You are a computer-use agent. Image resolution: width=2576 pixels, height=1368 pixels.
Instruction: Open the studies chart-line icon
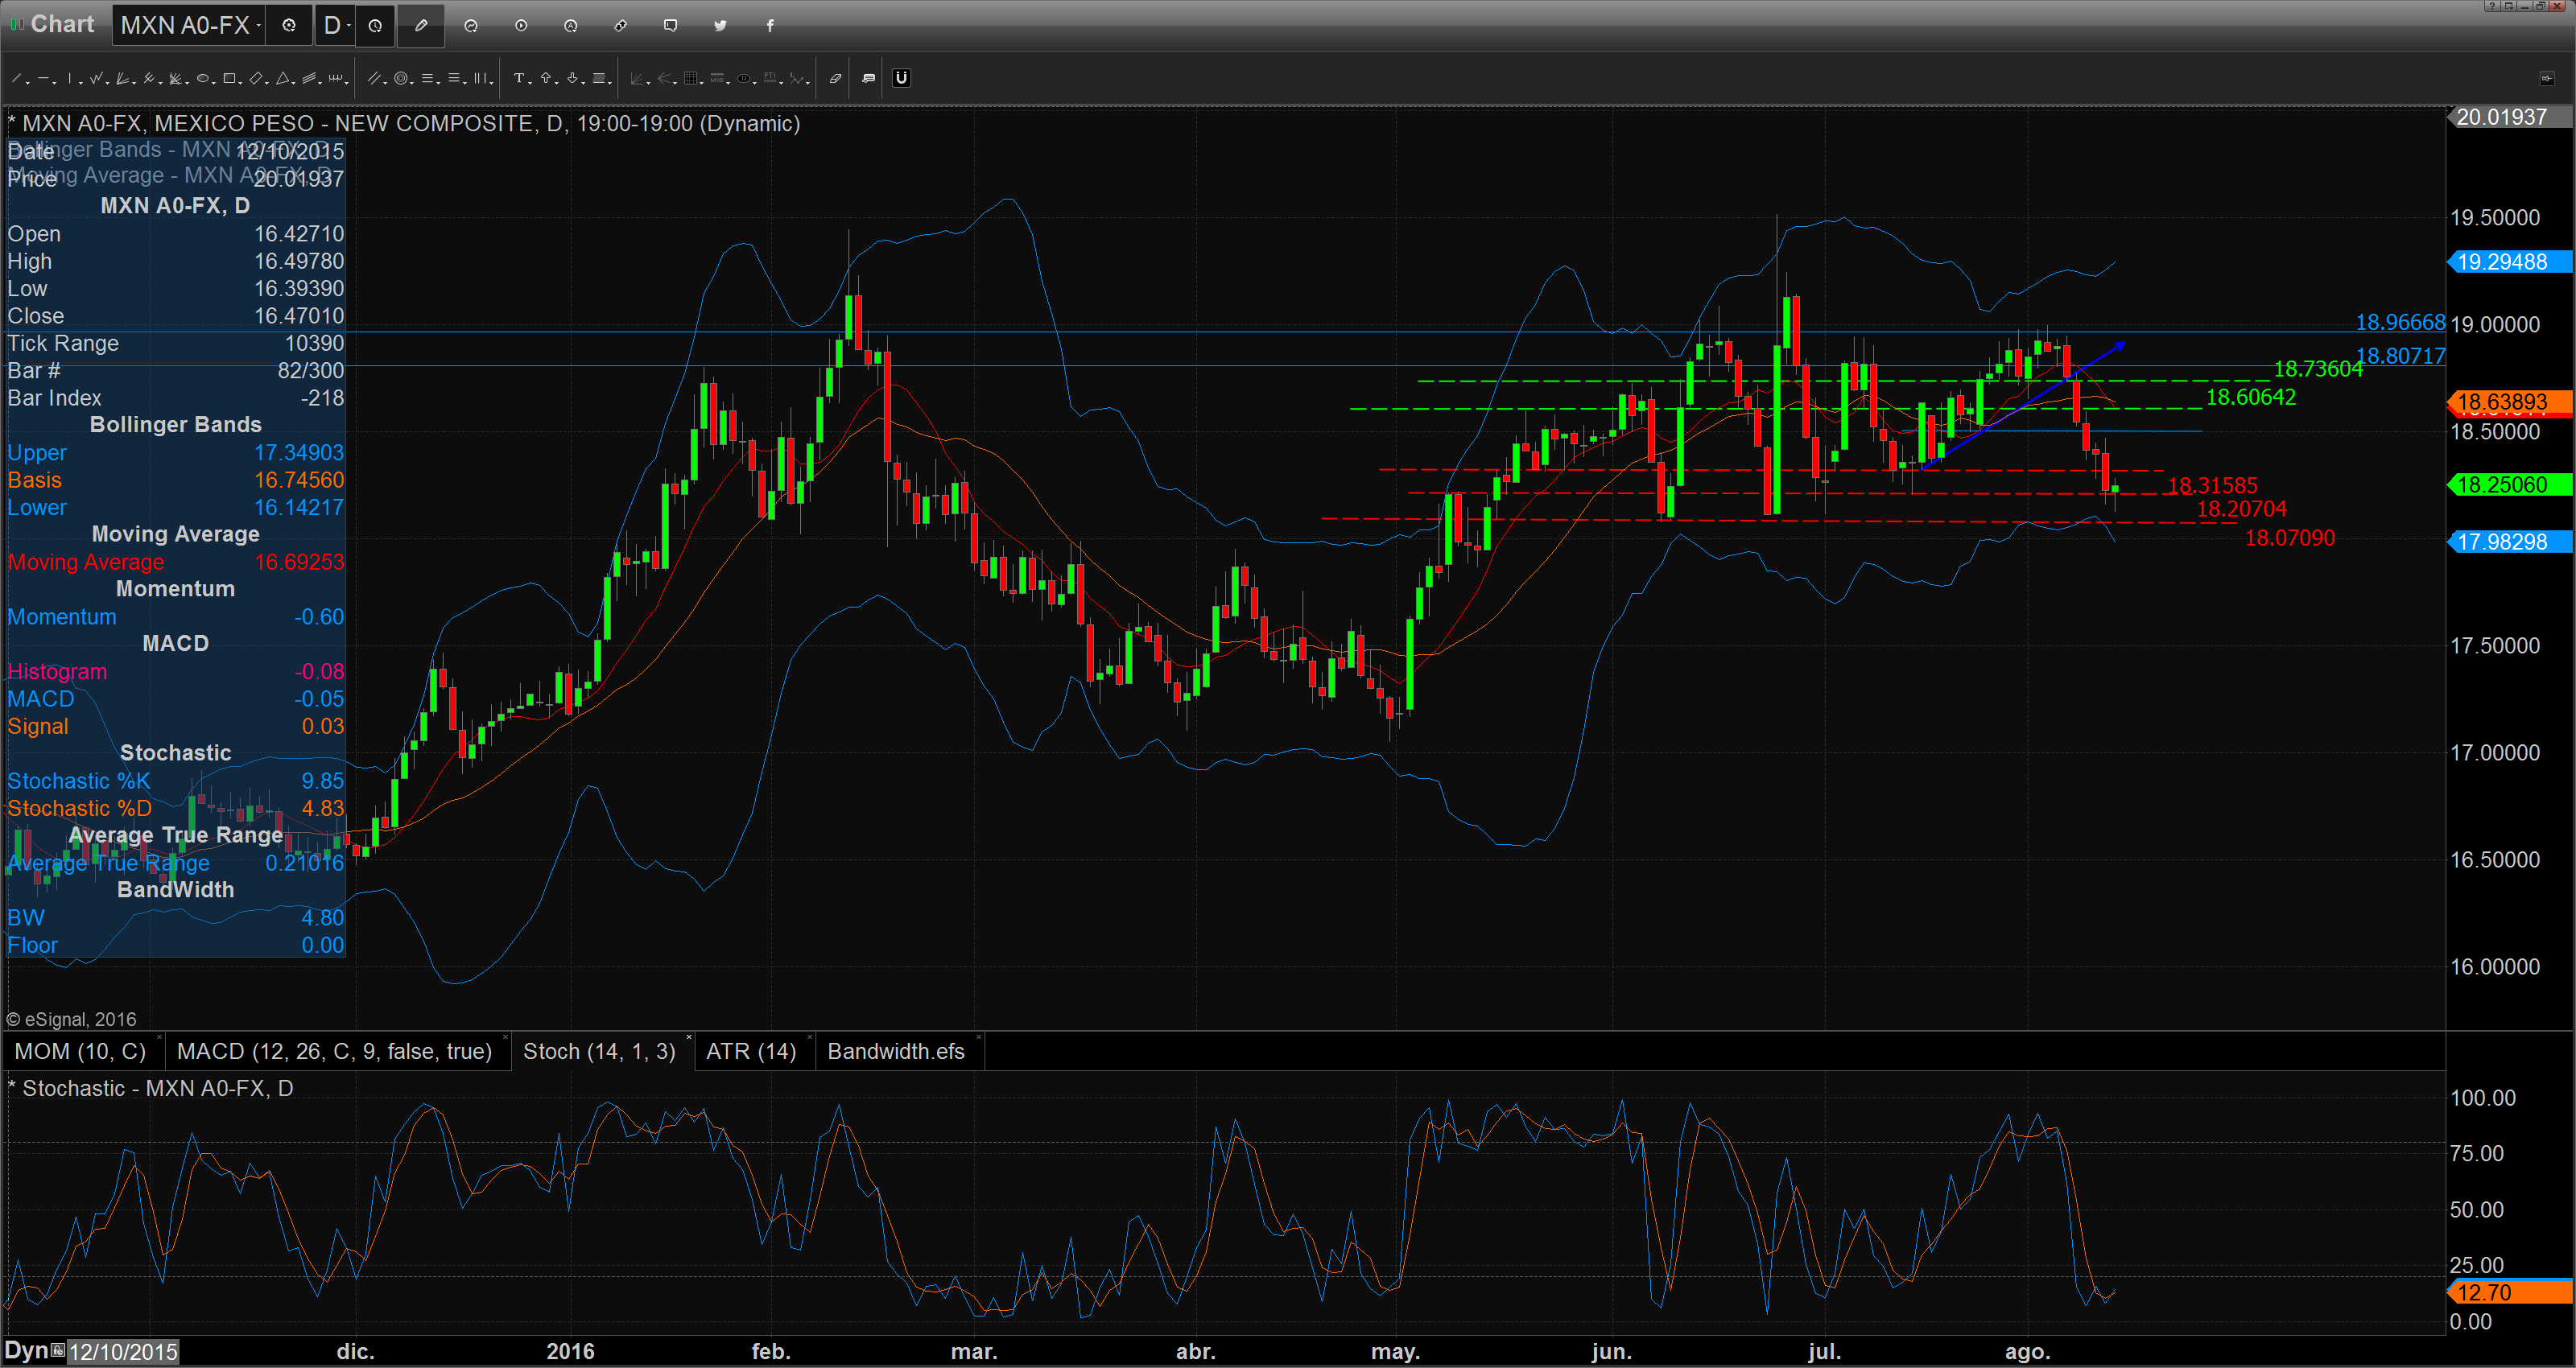pyautogui.click(x=471, y=25)
